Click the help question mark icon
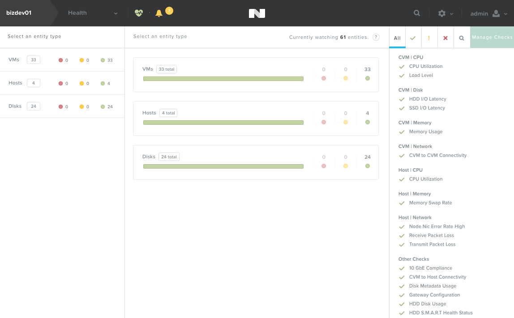Screen dimensions: 514x318 376,37
